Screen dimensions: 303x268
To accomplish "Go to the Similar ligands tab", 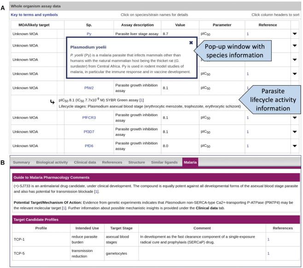I will (164, 162).
